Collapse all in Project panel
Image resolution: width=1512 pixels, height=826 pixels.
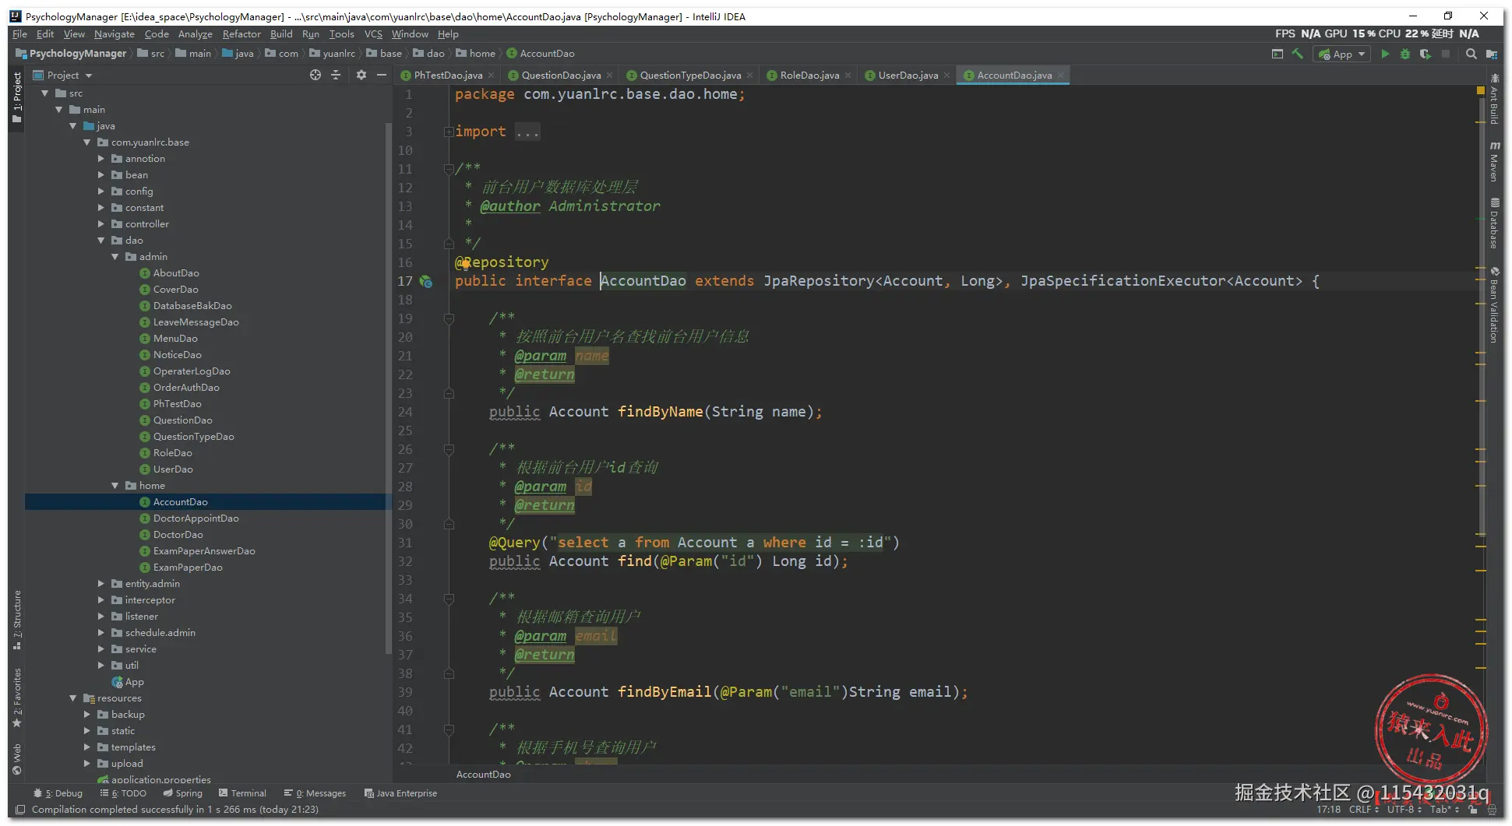coord(336,75)
